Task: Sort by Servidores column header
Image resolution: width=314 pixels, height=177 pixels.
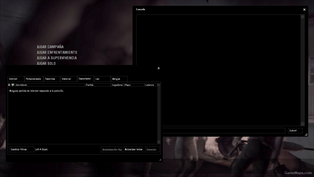Action: click(50, 85)
